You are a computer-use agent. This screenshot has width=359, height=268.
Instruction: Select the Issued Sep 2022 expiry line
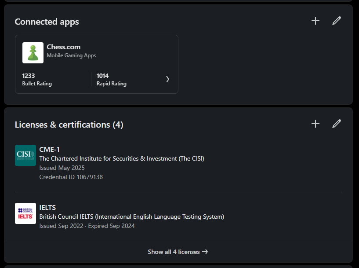[87, 226]
